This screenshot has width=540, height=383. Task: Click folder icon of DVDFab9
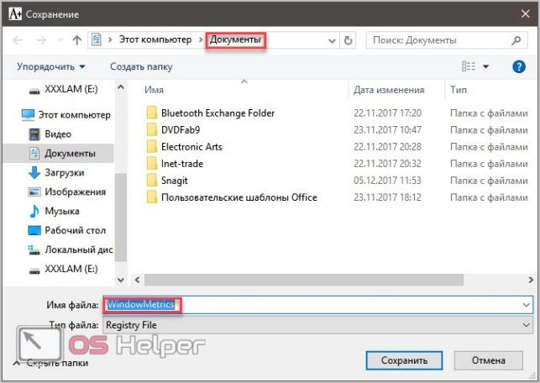coord(151,129)
